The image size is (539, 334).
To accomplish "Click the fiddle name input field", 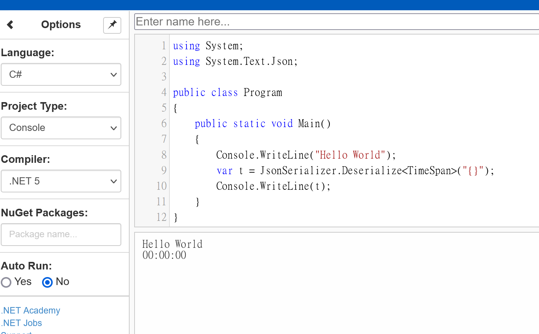I will pyautogui.click(x=337, y=22).
